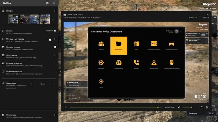Click the Статистика label

pyautogui.click(x=11, y=115)
